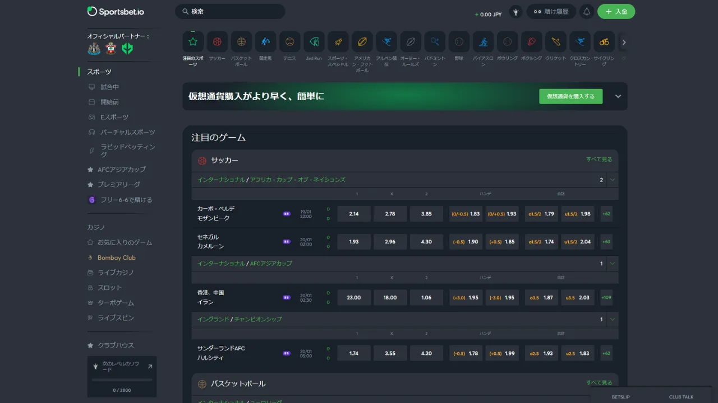
Task: Choose the cycling sport icon
Action: tap(604, 42)
